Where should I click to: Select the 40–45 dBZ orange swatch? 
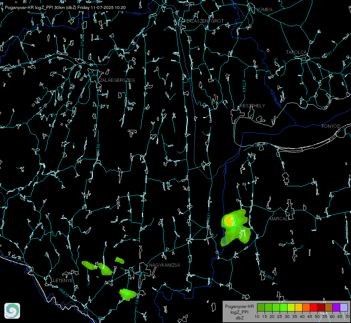(306, 307)
